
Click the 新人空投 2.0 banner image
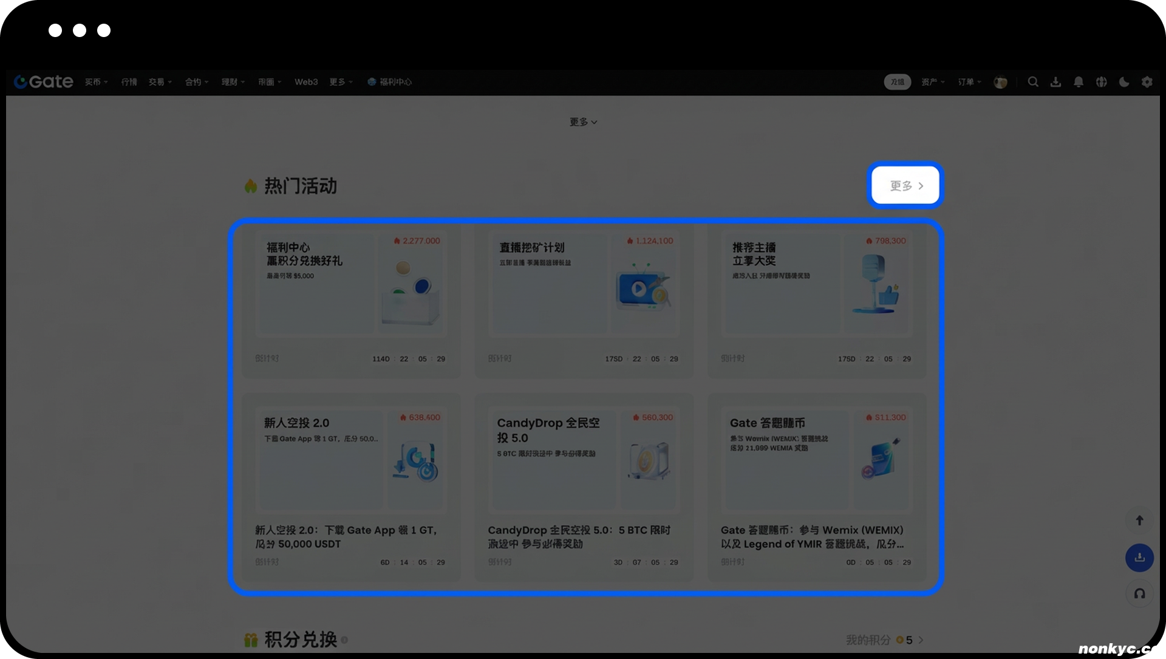(351, 459)
